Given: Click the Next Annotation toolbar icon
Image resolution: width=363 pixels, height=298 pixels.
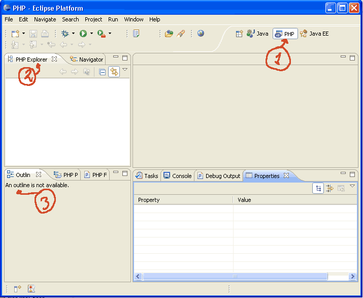Looking at the screenshot, I should [15, 45].
